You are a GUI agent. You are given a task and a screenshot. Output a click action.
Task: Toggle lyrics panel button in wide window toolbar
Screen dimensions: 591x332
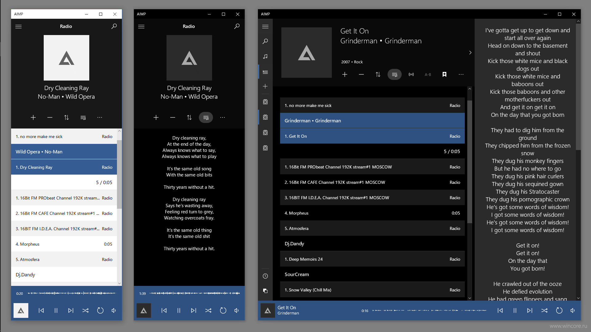point(395,74)
